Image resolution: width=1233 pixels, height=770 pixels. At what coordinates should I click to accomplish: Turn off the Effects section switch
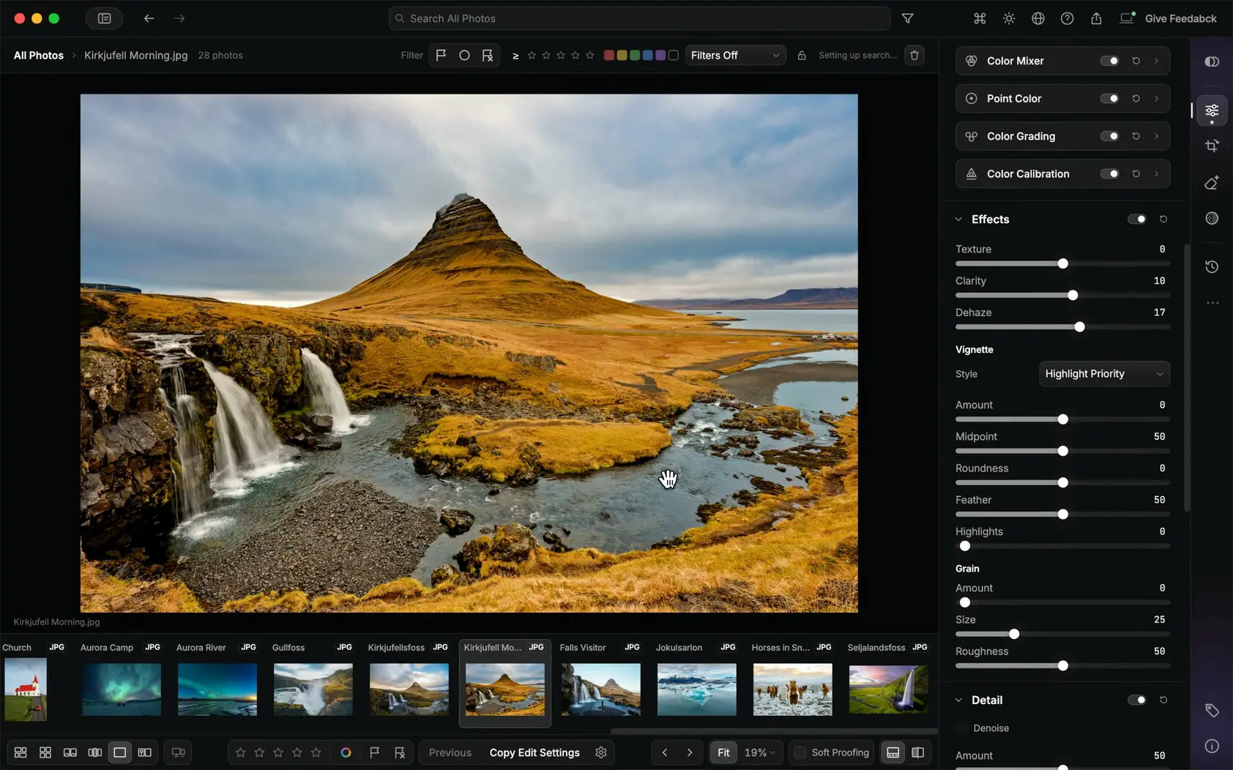(1136, 219)
